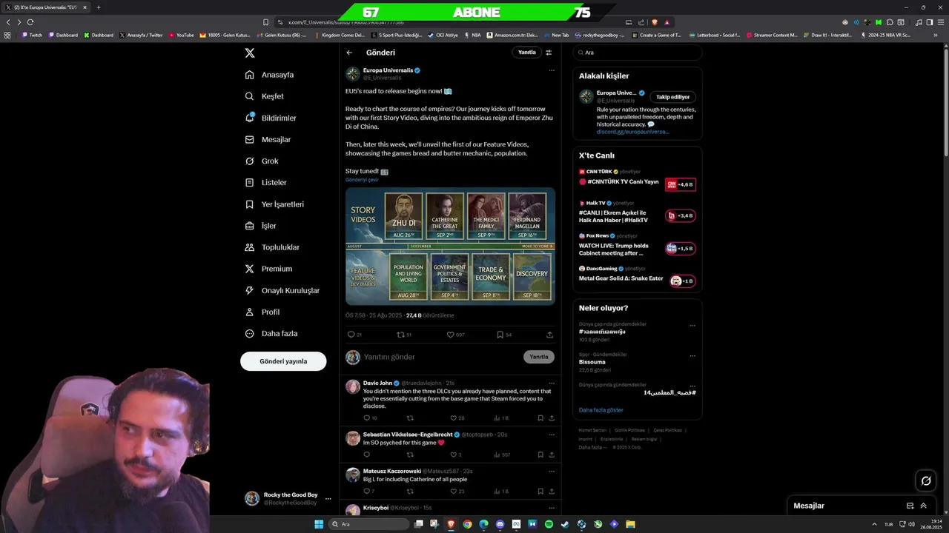
Task: Open options for first trending topic
Action: 692,325
